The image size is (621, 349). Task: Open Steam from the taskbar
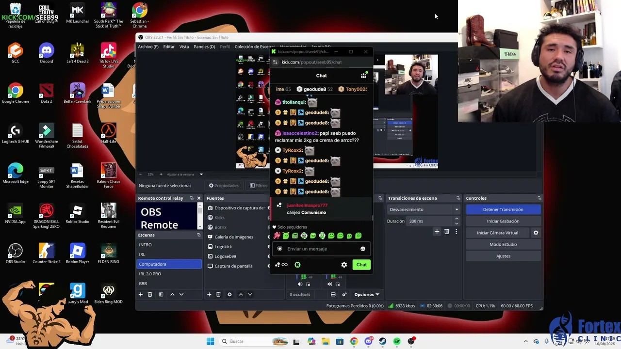pos(383,341)
